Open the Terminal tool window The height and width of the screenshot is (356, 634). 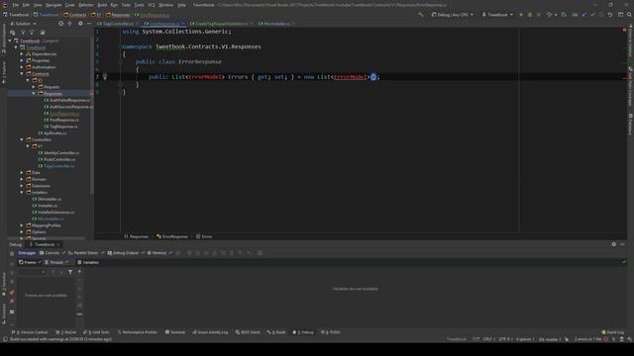click(x=175, y=332)
